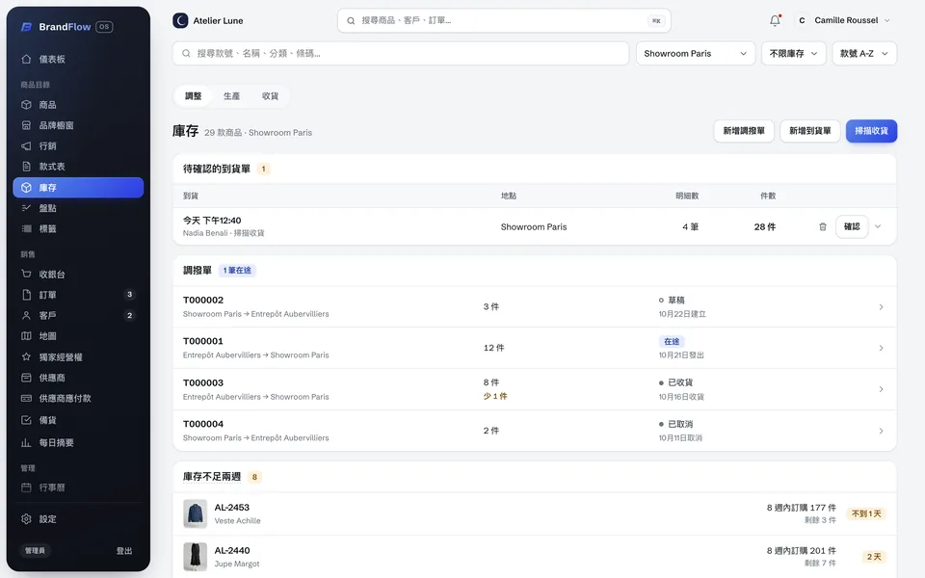The width and height of the screenshot is (925, 578).
Task: Click the 2天 badge for AL-2440
Action: (x=874, y=557)
